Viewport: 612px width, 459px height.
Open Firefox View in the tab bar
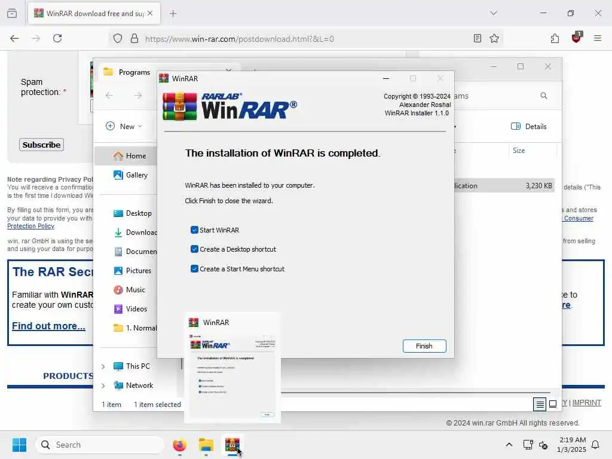point(12,13)
